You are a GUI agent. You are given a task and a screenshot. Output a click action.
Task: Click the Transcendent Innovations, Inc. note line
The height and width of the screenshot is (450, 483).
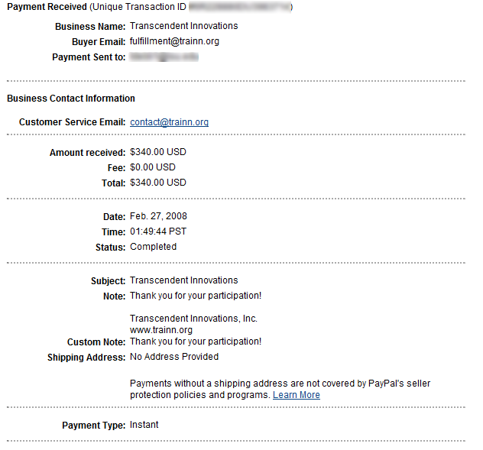click(x=193, y=318)
